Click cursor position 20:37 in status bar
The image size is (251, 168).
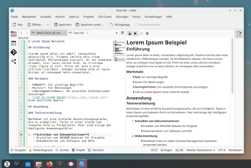point(154,150)
